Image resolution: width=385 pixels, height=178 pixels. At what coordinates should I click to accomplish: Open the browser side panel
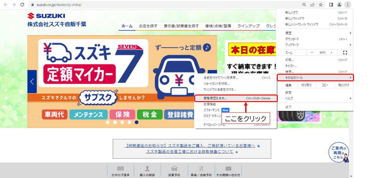pos(331,5)
